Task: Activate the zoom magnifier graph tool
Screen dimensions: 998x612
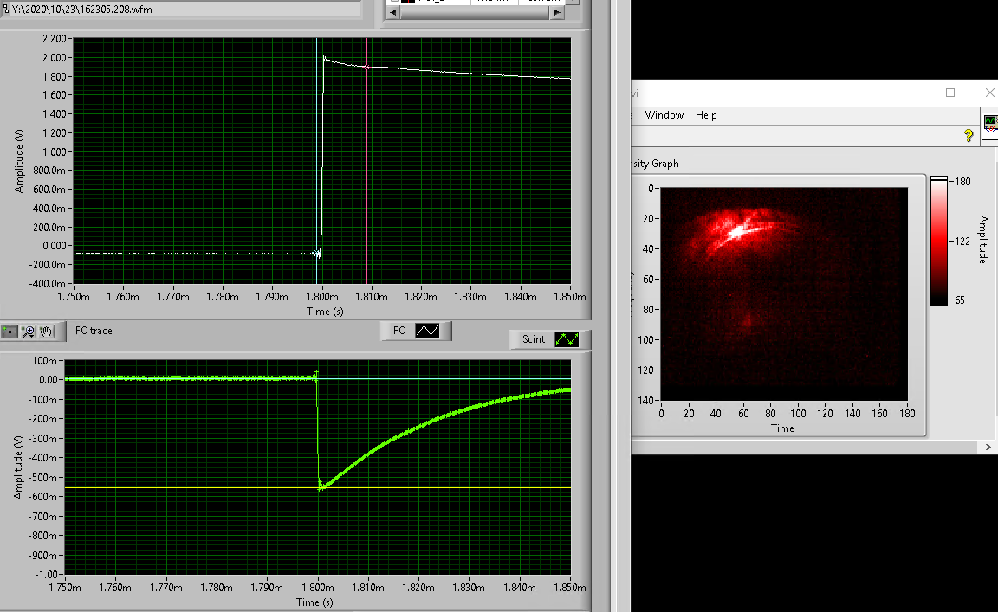Action: coord(28,331)
